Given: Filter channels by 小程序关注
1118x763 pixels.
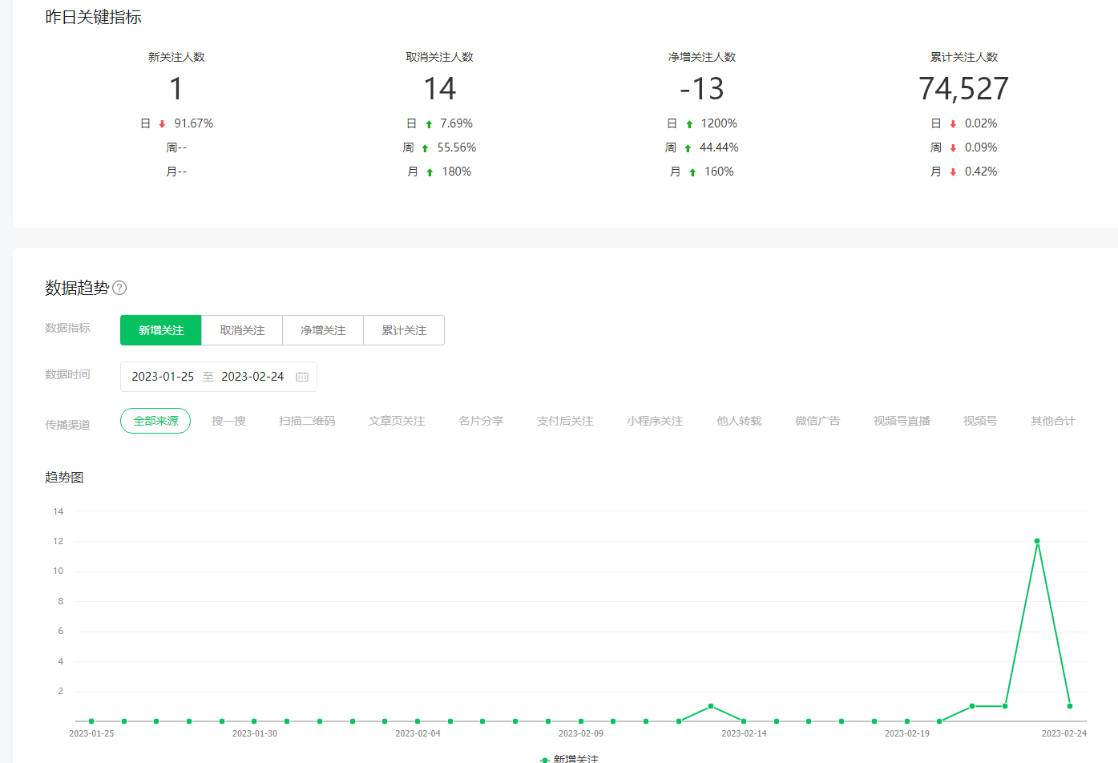Looking at the screenshot, I should (655, 421).
